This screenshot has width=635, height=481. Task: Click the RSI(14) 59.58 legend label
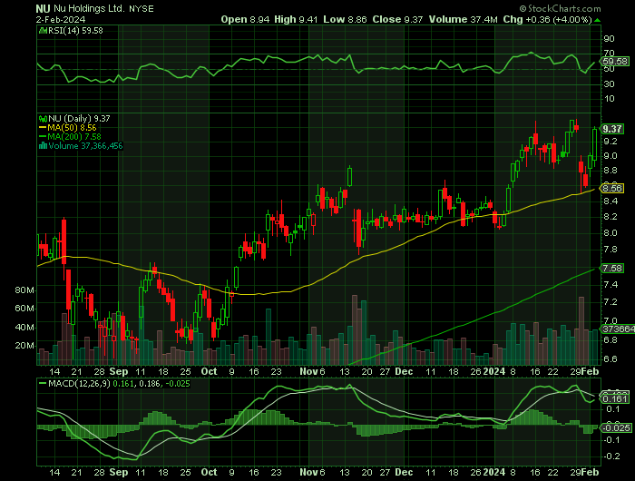click(x=75, y=31)
